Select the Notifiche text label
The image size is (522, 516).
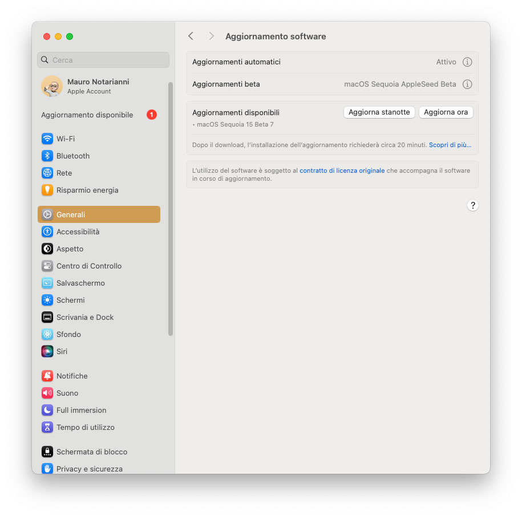[72, 376]
